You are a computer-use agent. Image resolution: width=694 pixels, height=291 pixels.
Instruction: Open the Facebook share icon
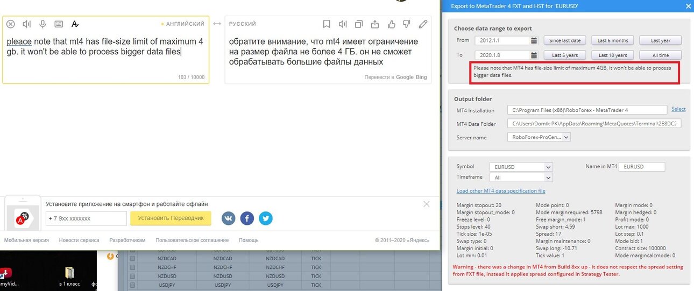247,218
